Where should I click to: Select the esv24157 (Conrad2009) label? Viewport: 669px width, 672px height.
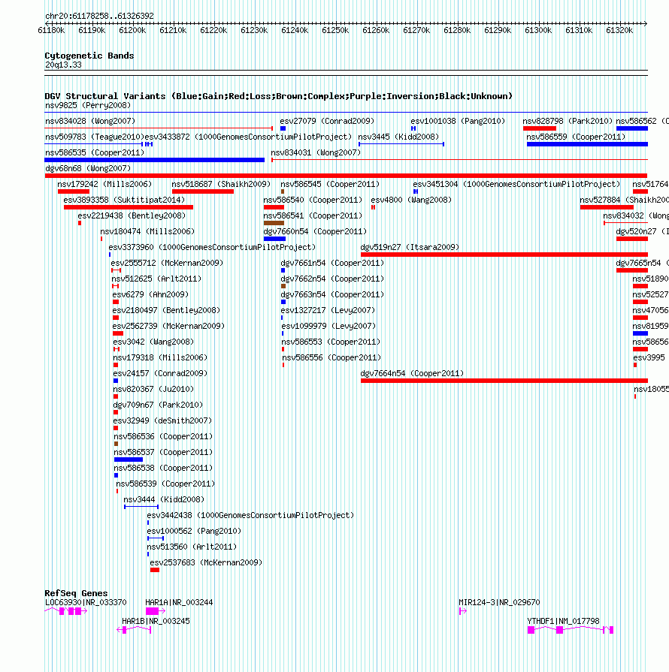tap(160, 374)
